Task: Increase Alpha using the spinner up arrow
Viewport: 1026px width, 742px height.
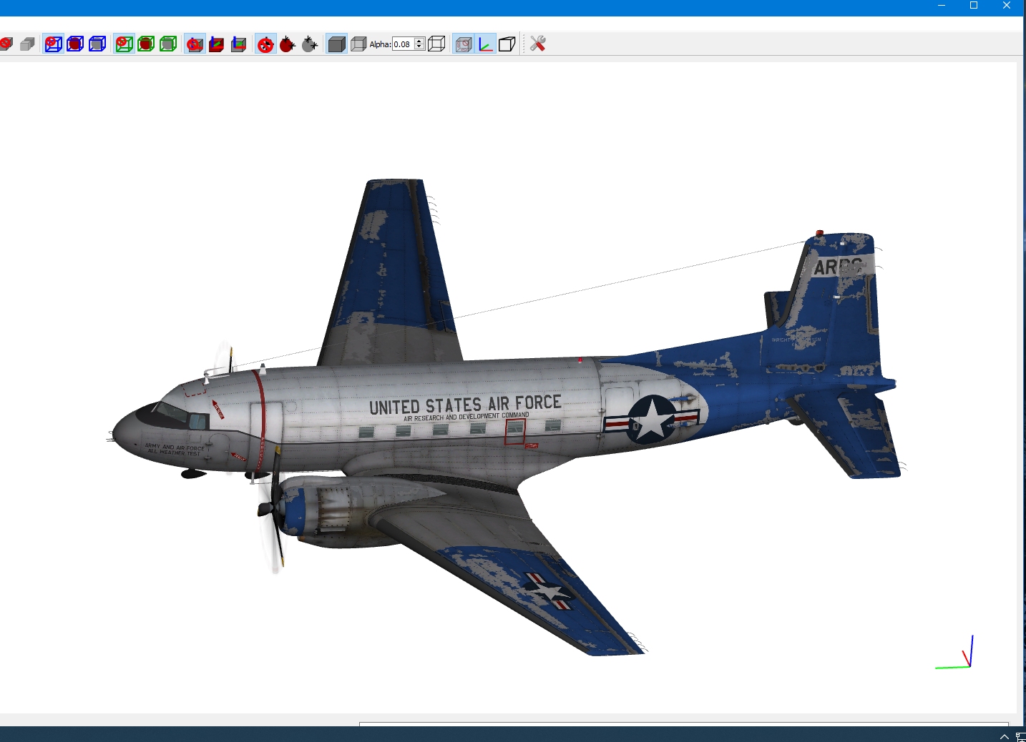Action: (x=419, y=41)
